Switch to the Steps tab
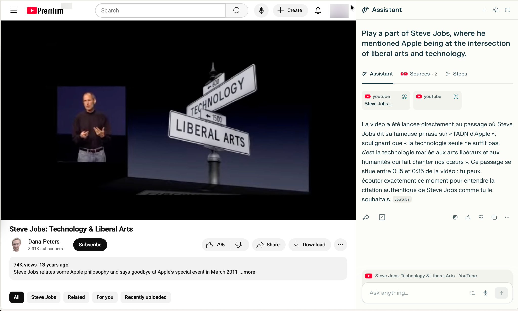This screenshot has width=518, height=311. 457,74
